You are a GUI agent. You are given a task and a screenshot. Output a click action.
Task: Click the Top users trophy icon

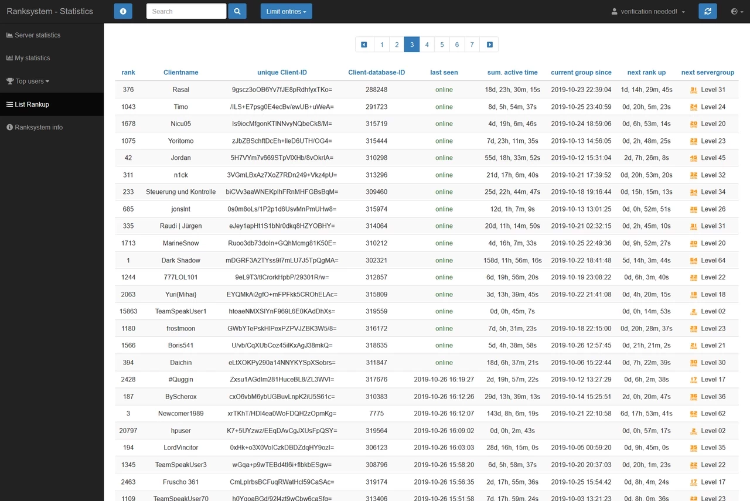(x=9, y=81)
